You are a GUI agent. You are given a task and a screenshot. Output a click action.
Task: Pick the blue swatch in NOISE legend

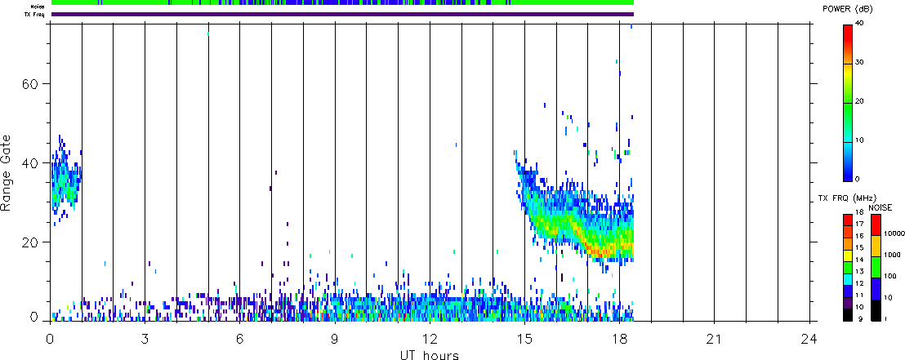click(876, 288)
